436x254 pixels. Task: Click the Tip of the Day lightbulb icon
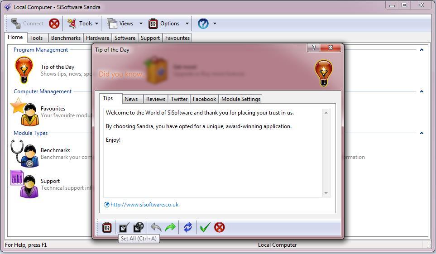(24, 70)
